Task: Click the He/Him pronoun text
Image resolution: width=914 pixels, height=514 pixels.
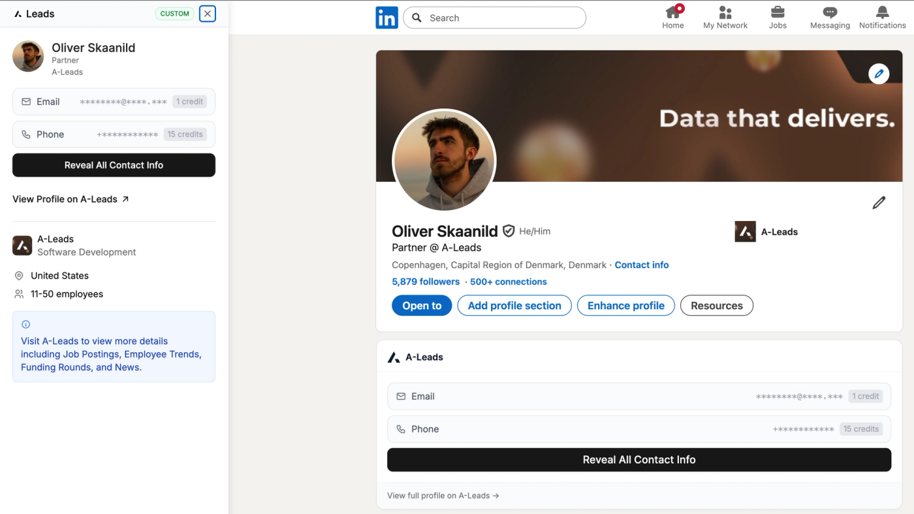Action: pos(535,232)
